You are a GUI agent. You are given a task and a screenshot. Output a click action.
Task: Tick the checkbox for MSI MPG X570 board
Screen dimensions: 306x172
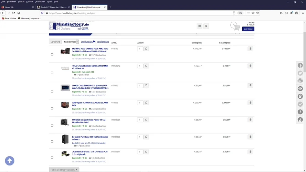(52, 54)
